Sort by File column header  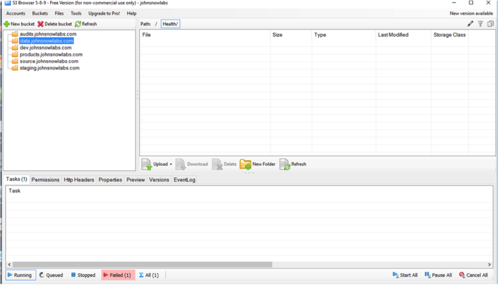tap(205, 35)
